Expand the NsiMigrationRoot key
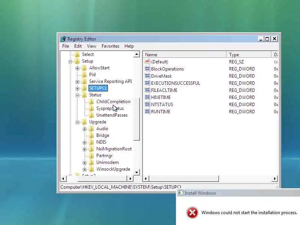This screenshot has height=225, width=300. pos(85,149)
